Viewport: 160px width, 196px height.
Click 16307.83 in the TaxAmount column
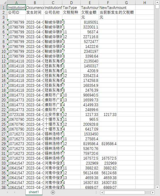pos(90,183)
